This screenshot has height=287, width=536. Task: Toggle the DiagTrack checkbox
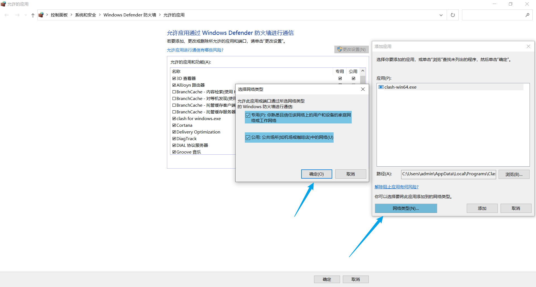click(174, 139)
